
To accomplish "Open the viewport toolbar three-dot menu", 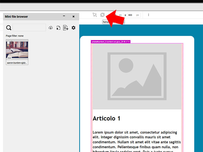I will [x=148, y=15].
